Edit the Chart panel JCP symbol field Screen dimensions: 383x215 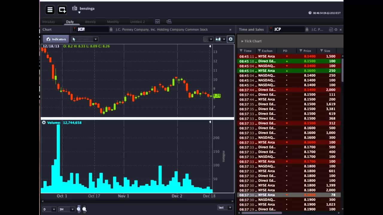coord(93,29)
